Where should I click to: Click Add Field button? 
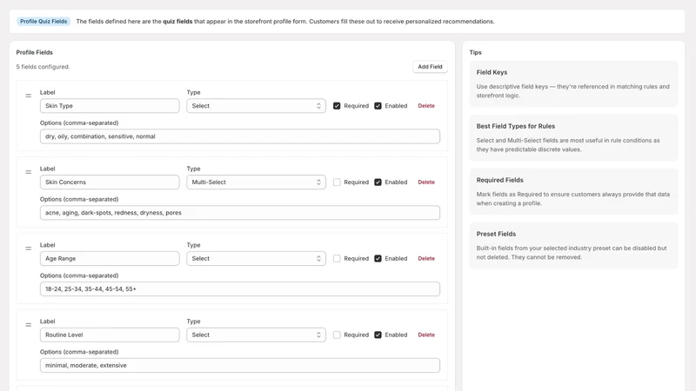tap(430, 67)
